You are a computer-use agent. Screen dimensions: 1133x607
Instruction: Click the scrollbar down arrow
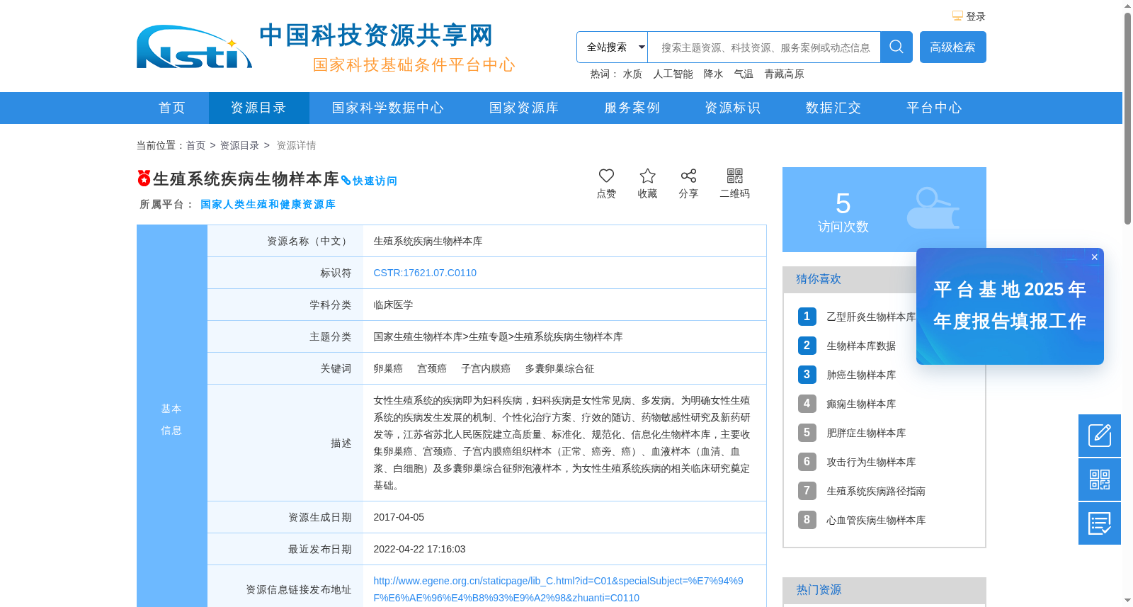click(1127, 601)
